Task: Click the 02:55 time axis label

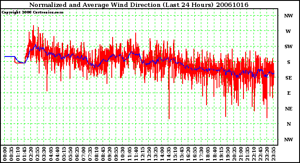Action: point(37,154)
